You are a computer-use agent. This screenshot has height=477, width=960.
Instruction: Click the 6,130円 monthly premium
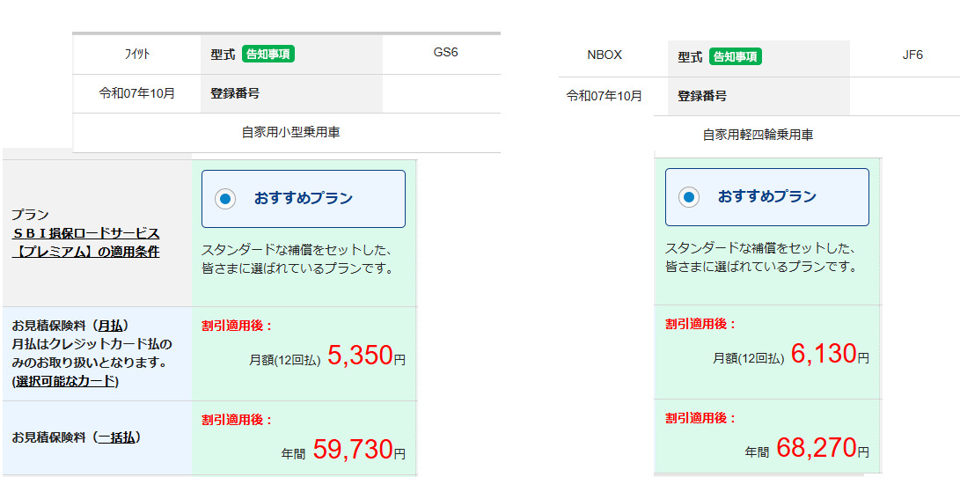pos(830,354)
